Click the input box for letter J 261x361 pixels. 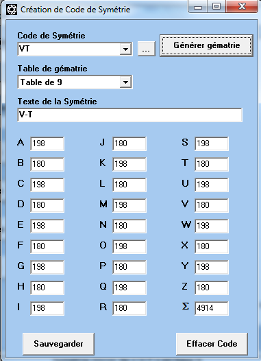click(129, 143)
